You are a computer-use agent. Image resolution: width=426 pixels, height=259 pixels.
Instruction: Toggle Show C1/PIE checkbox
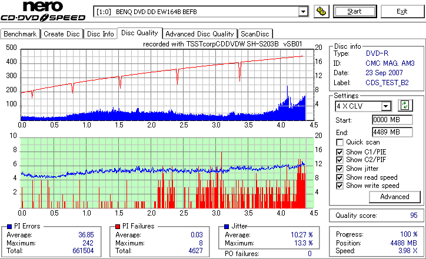(x=340, y=152)
